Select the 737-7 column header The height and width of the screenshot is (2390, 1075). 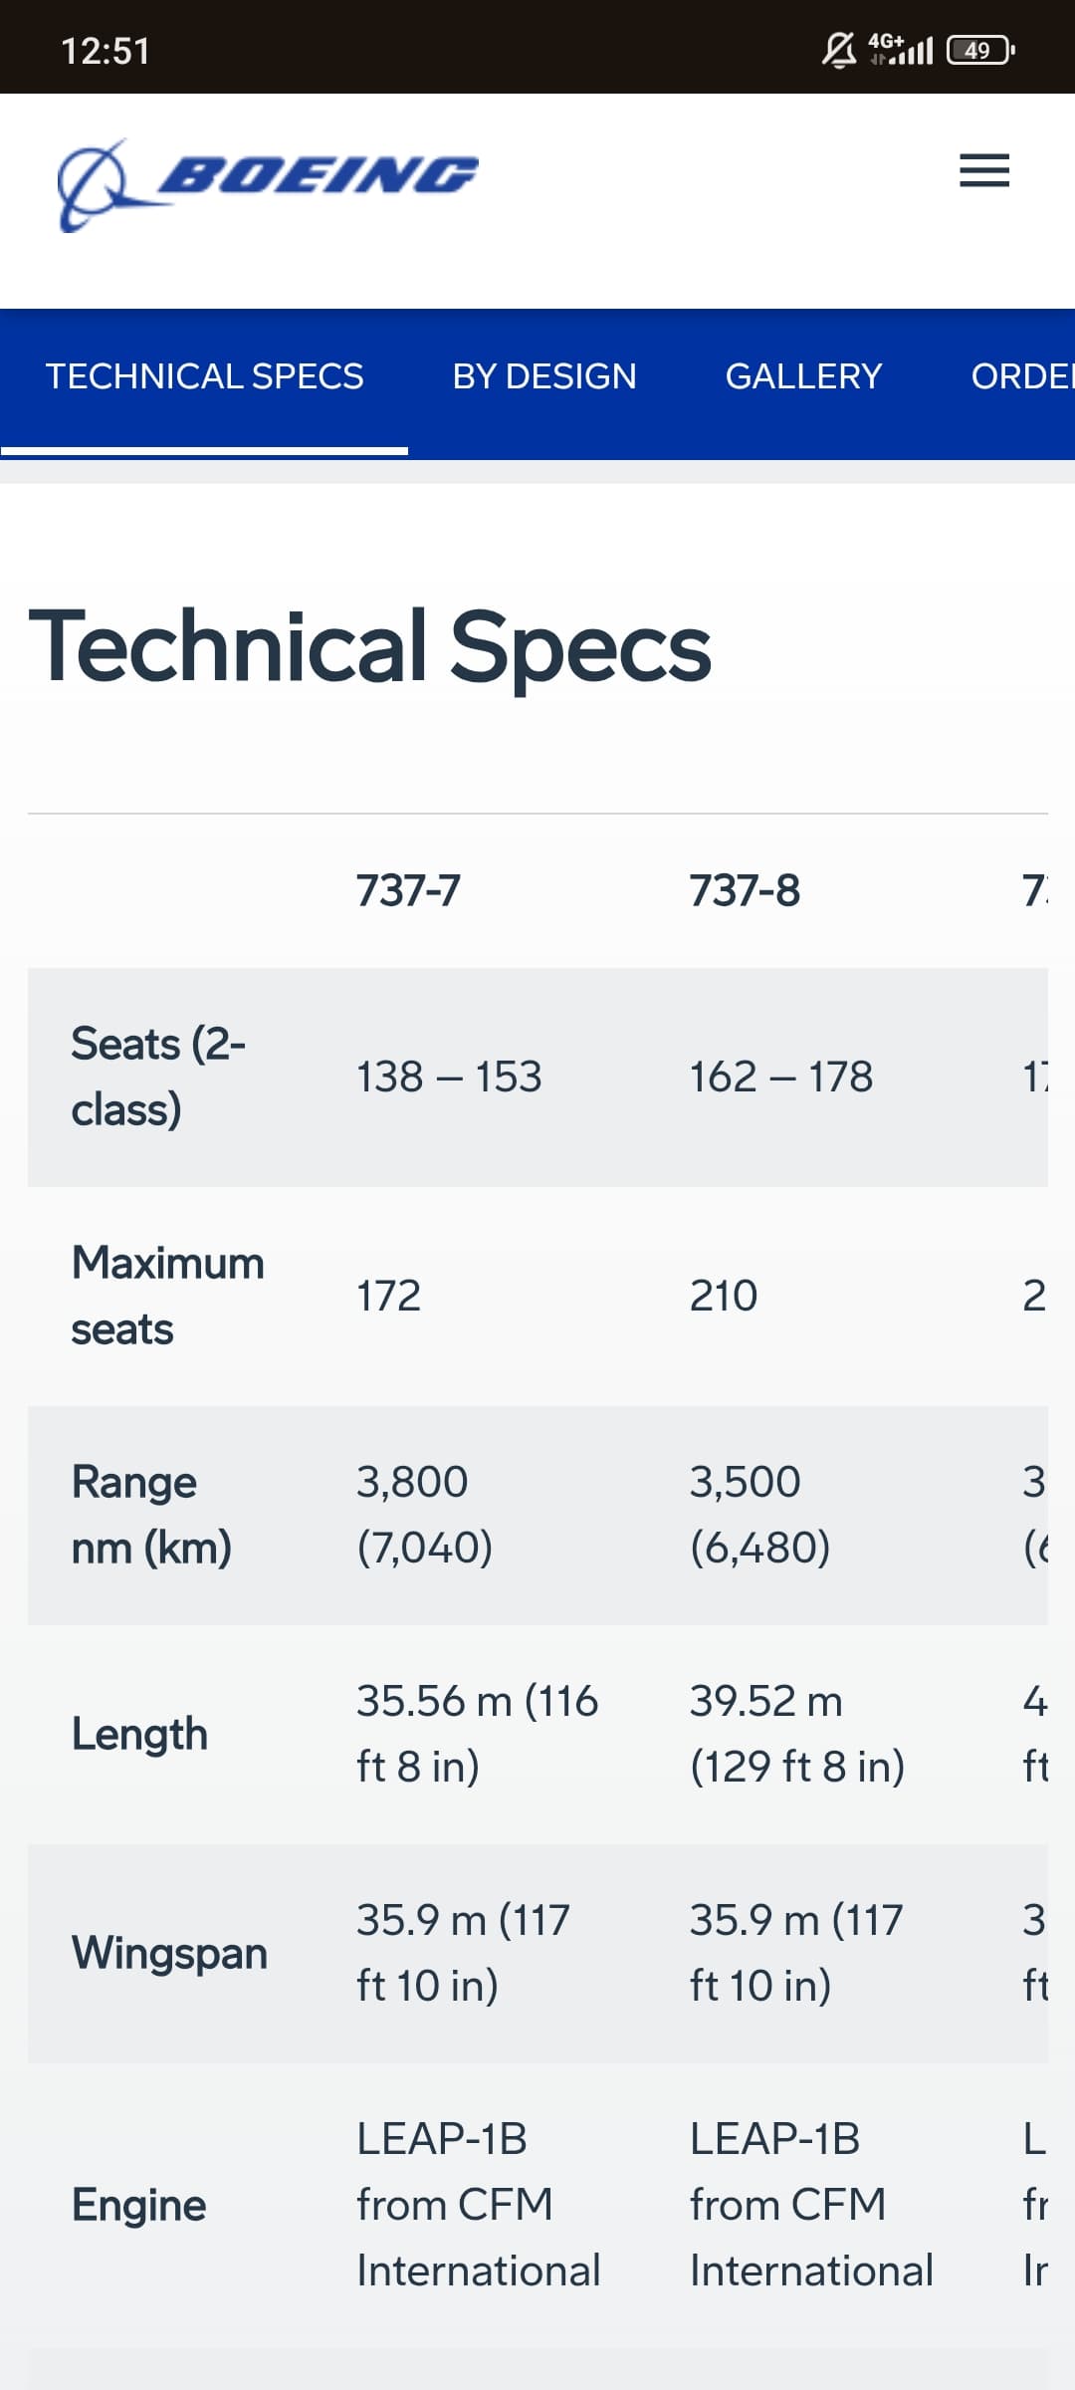tap(408, 890)
